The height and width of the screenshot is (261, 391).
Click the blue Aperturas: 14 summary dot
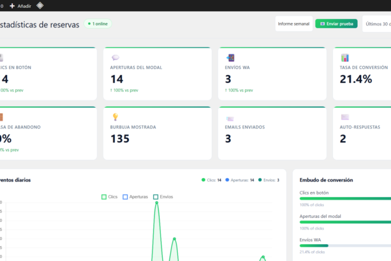227,180
